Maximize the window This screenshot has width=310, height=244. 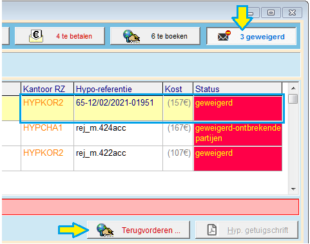(271, 13)
